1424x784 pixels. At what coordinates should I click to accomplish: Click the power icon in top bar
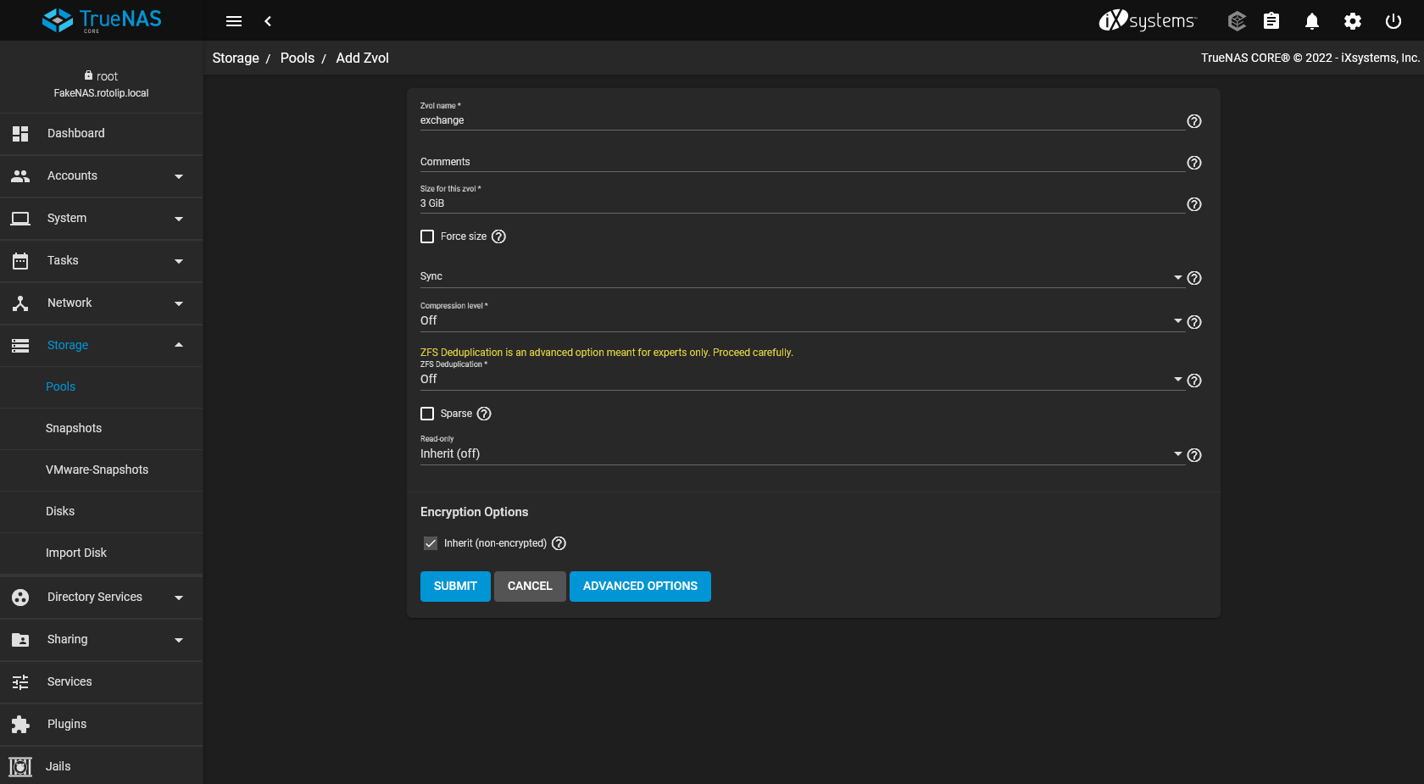(x=1393, y=21)
